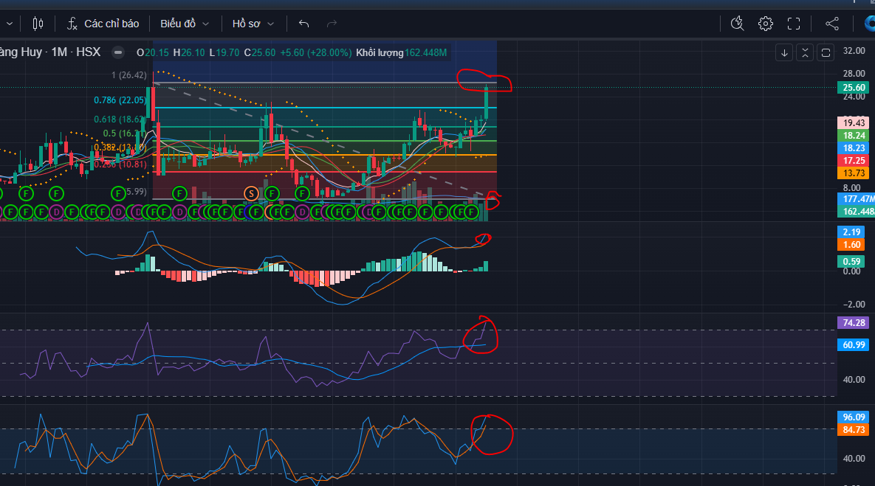
Task: Undo the last chart action
Action: (303, 24)
